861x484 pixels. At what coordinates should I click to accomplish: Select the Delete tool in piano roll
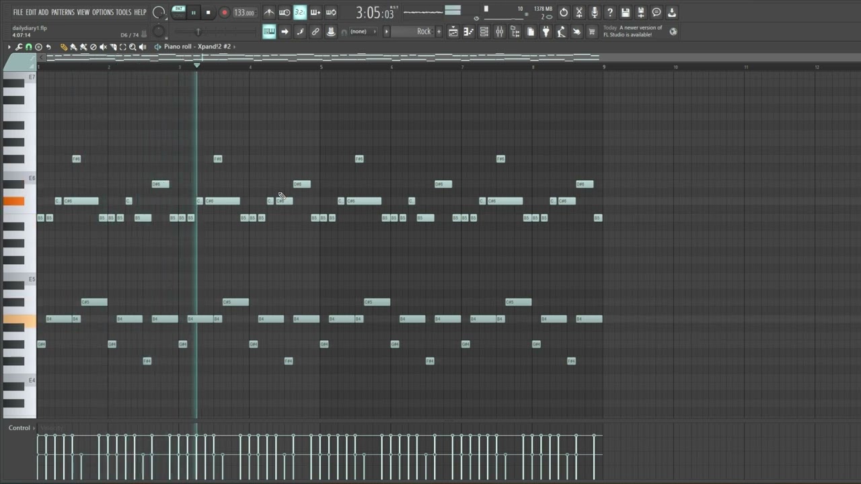(x=93, y=47)
